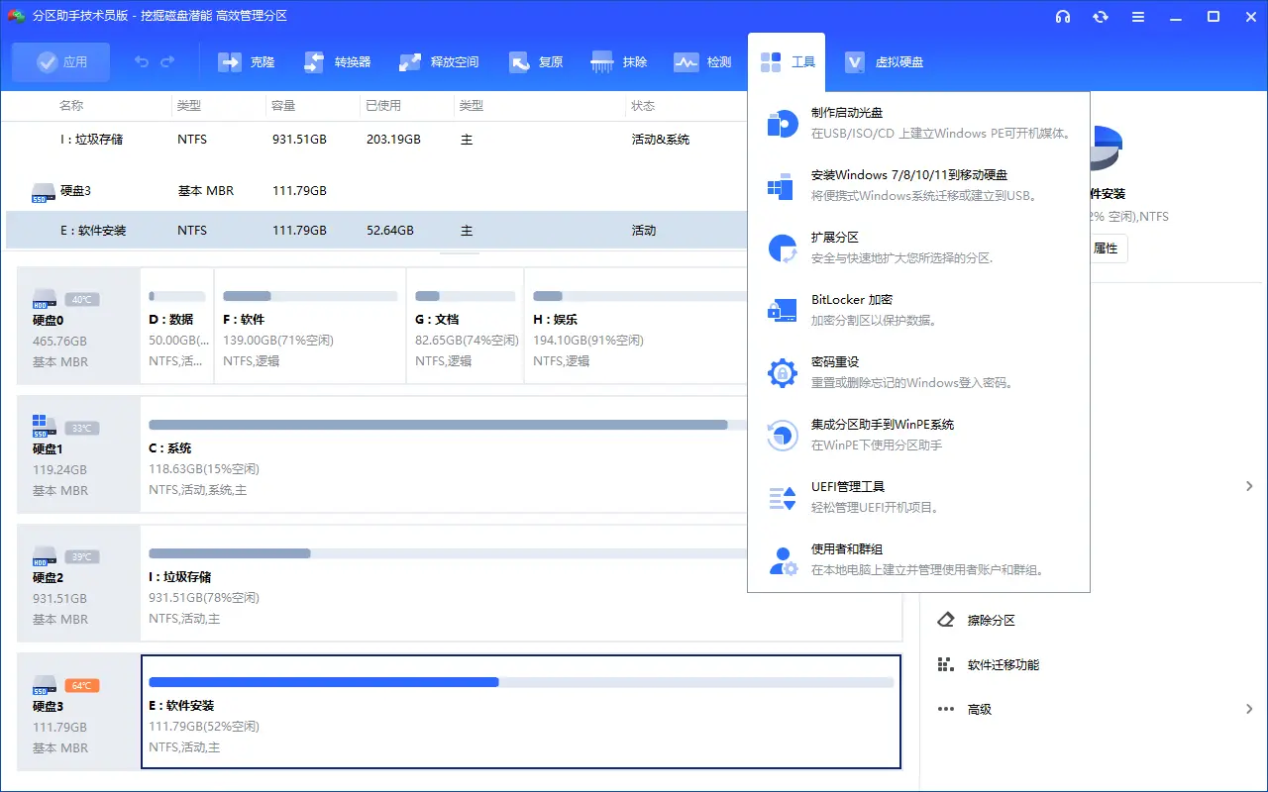Select 硬盘2 disk header block

pyautogui.click(x=78, y=583)
